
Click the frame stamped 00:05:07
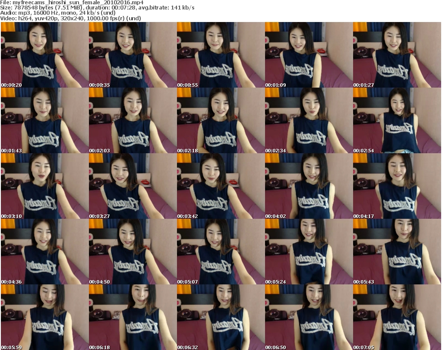click(221, 252)
